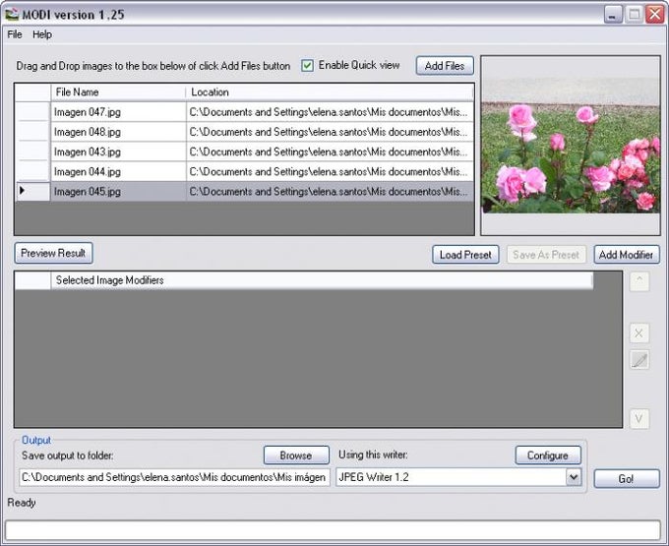This screenshot has height=546, width=669.
Task: Click the Configure button
Action: [548, 455]
